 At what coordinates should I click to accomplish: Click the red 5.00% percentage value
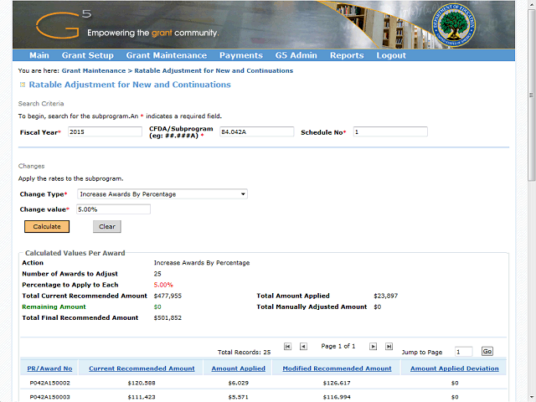[x=163, y=285]
